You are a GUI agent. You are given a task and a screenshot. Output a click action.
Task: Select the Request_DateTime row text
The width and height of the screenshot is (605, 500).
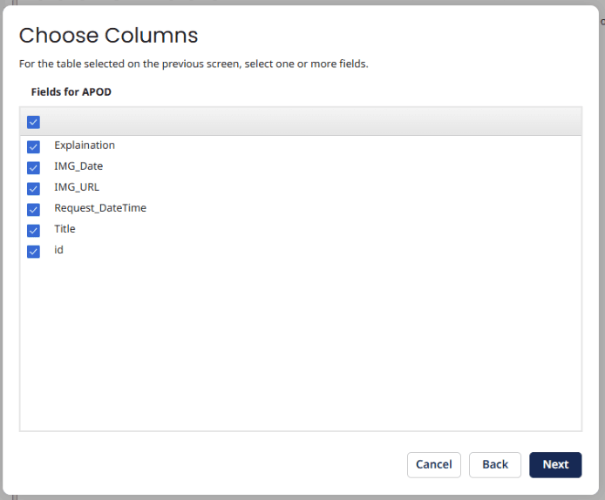(100, 208)
